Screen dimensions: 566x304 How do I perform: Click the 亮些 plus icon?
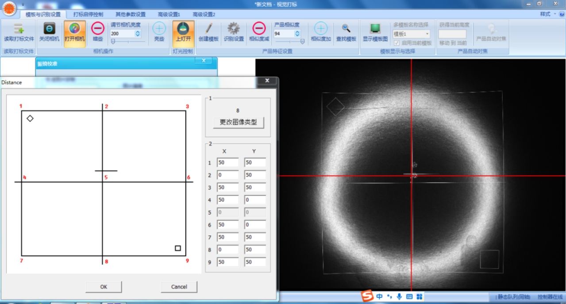tap(159, 29)
